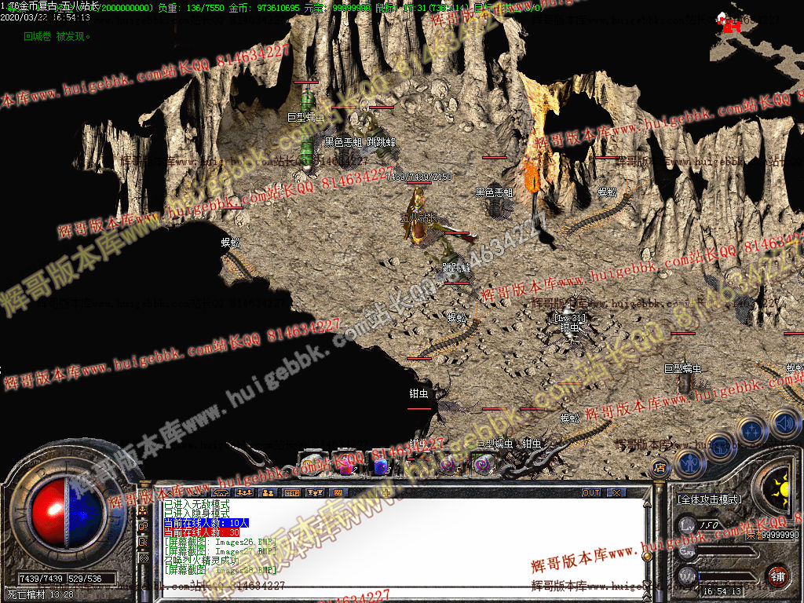This screenshot has height=603, width=804.
Task: Click the chat scrollbar up arrow
Action: point(647,504)
